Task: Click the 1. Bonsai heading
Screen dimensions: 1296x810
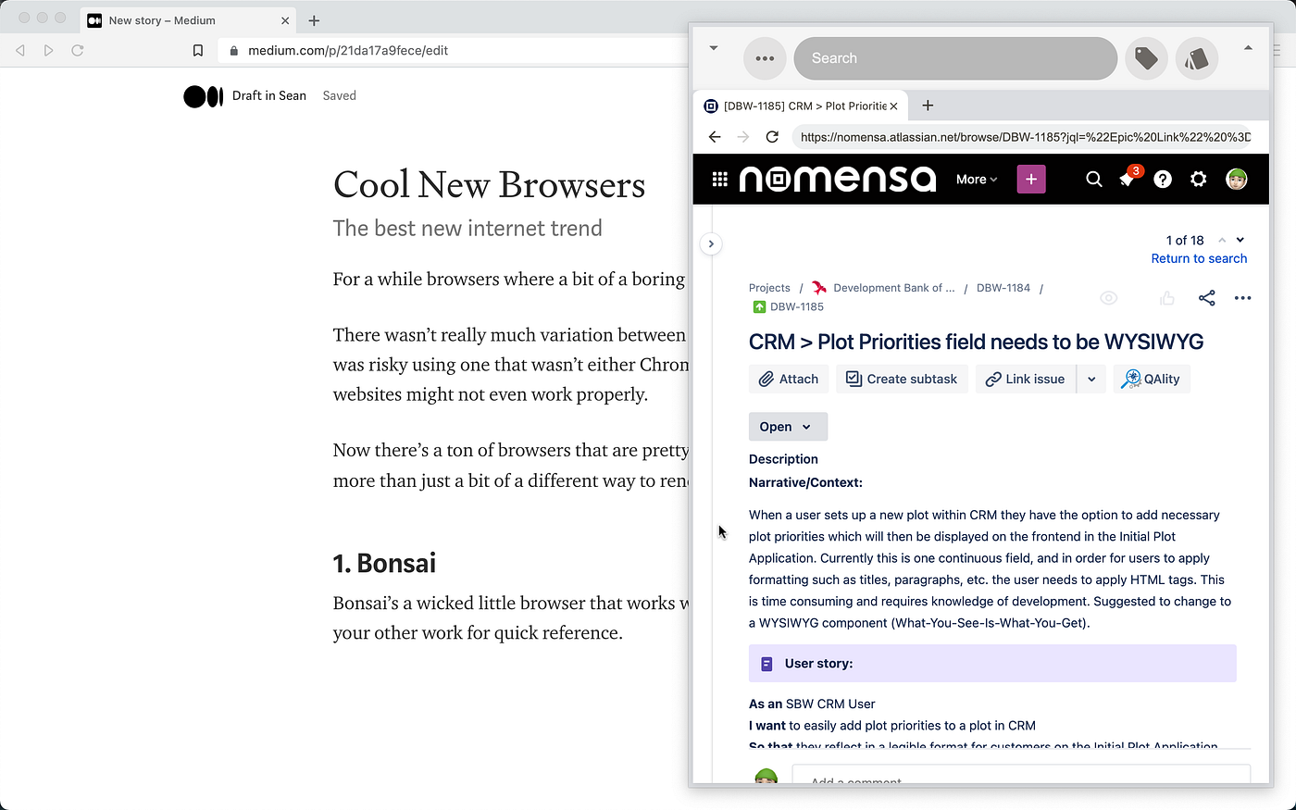Action: [x=384, y=564]
